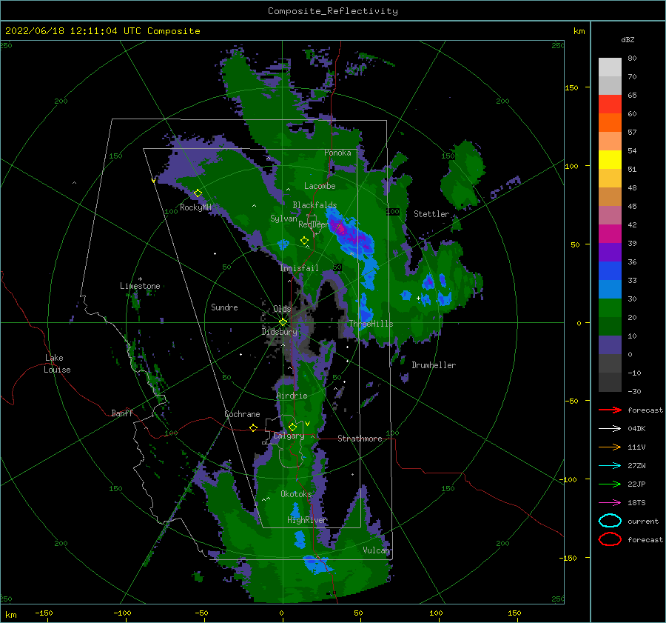Image resolution: width=666 pixels, height=623 pixels.
Task: Click the asterisk marker above Limestone
Action: (x=140, y=279)
